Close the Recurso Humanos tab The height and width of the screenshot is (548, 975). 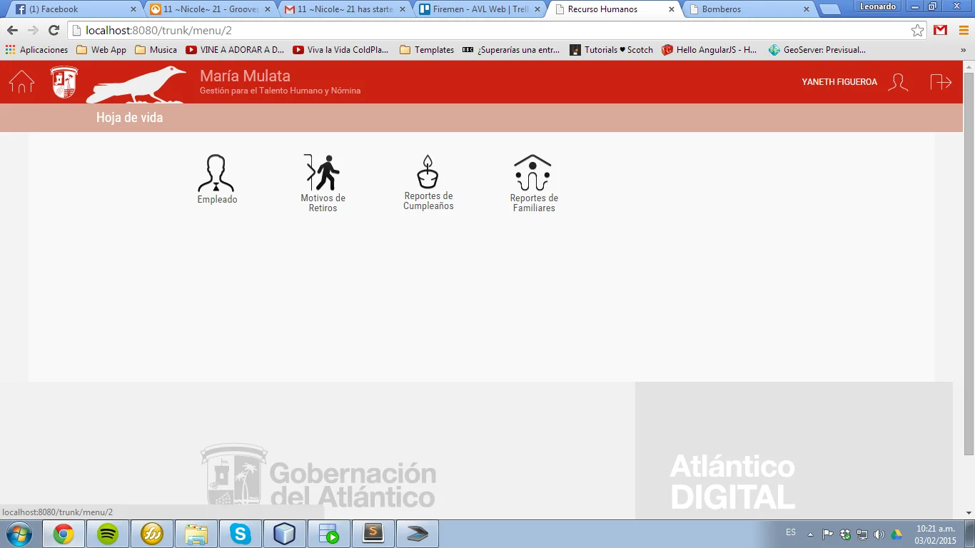(x=671, y=10)
